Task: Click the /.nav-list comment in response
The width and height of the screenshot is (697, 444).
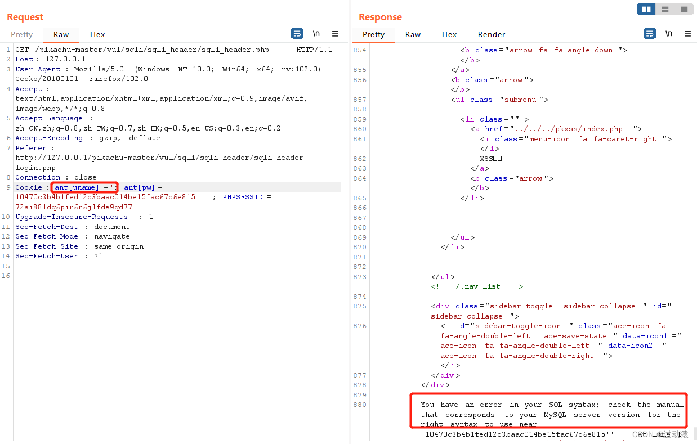Action: coord(477,286)
